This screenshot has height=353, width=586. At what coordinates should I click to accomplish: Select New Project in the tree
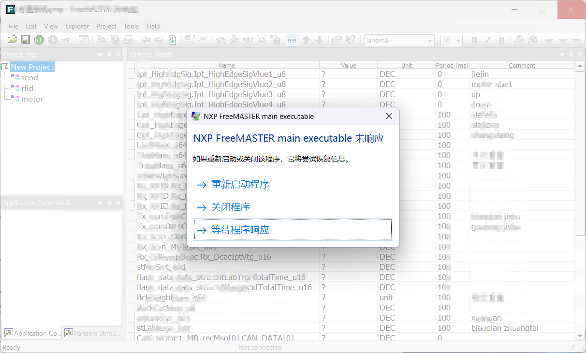tap(32, 67)
